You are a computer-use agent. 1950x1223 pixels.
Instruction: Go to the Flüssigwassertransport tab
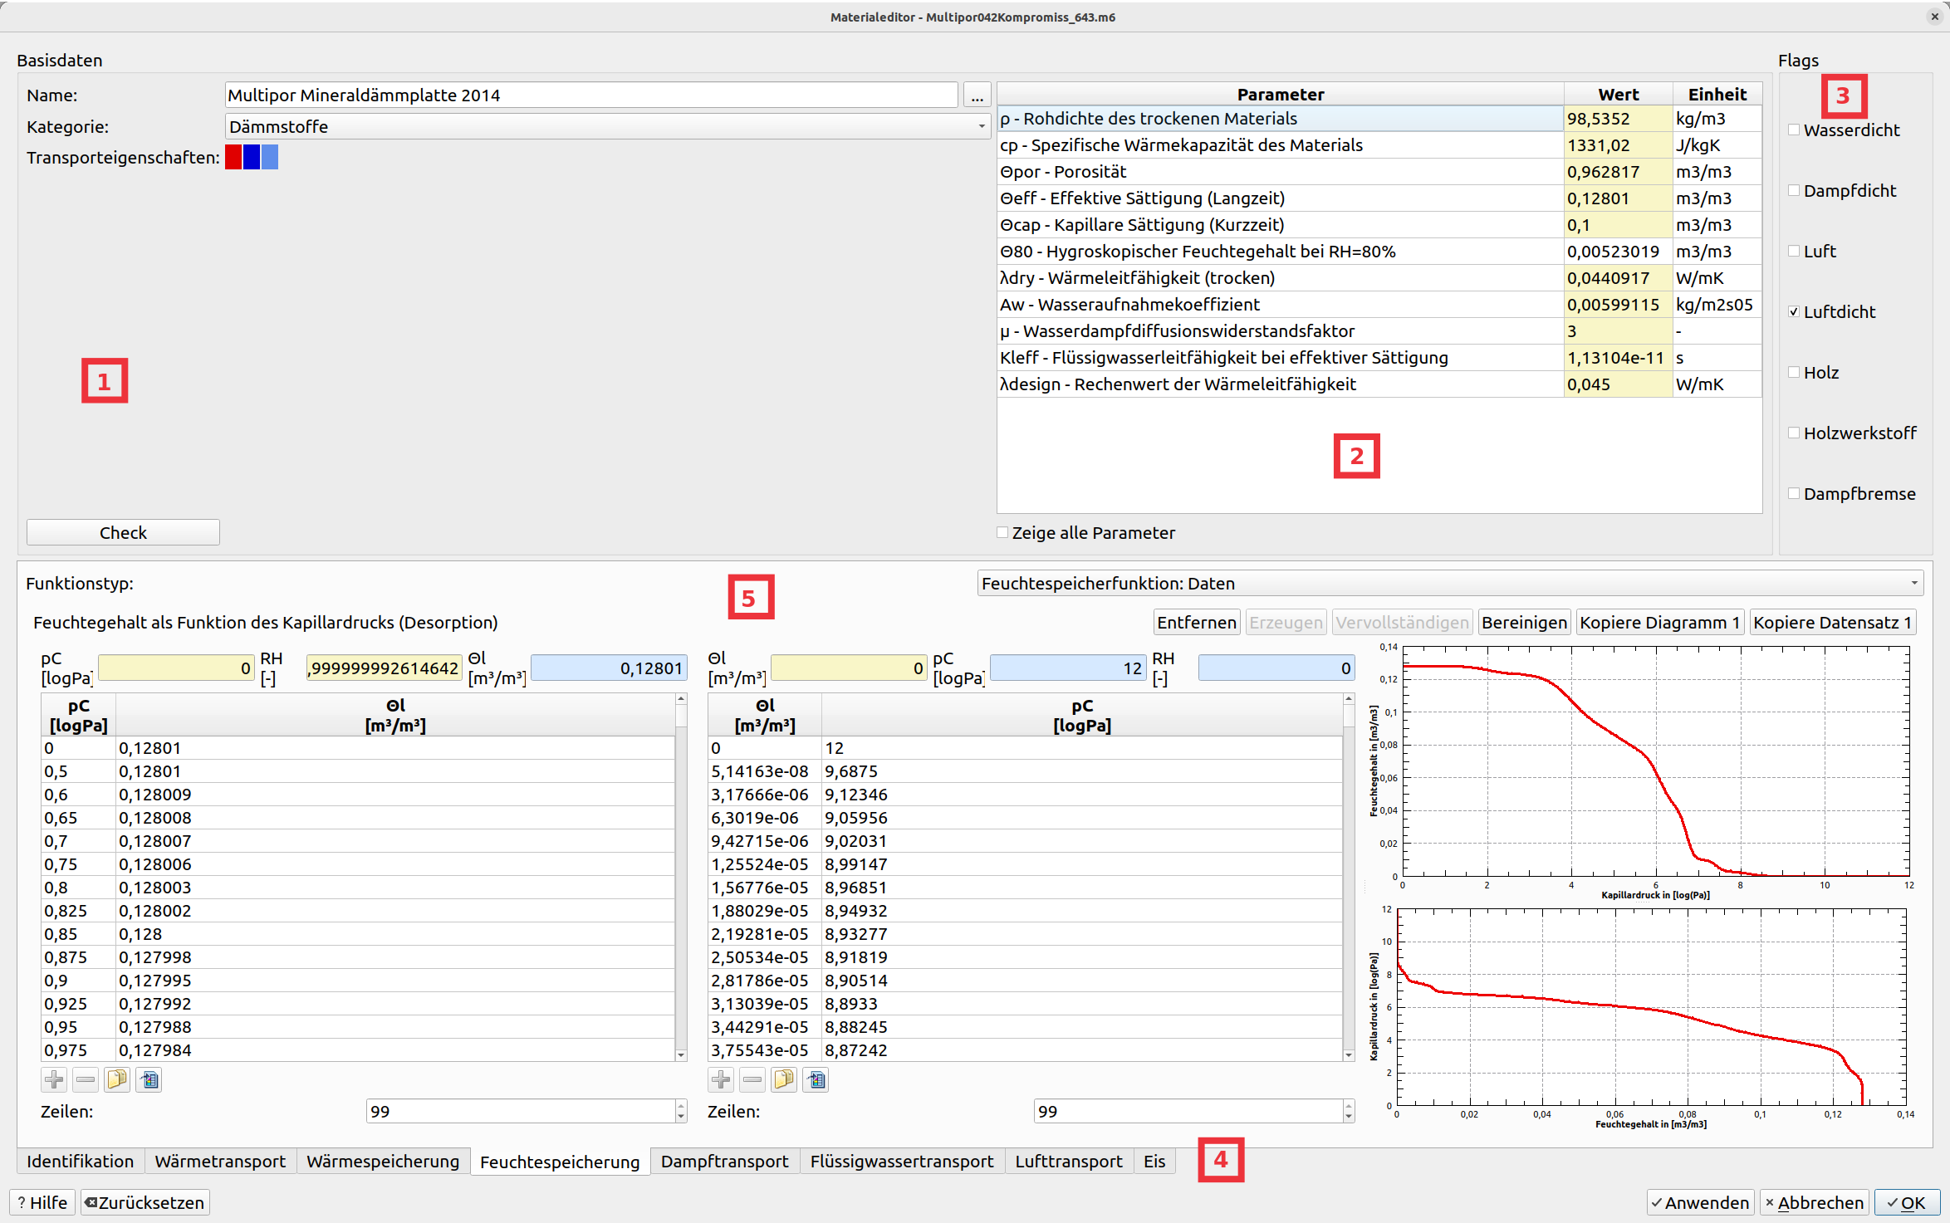pyautogui.click(x=902, y=1161)
